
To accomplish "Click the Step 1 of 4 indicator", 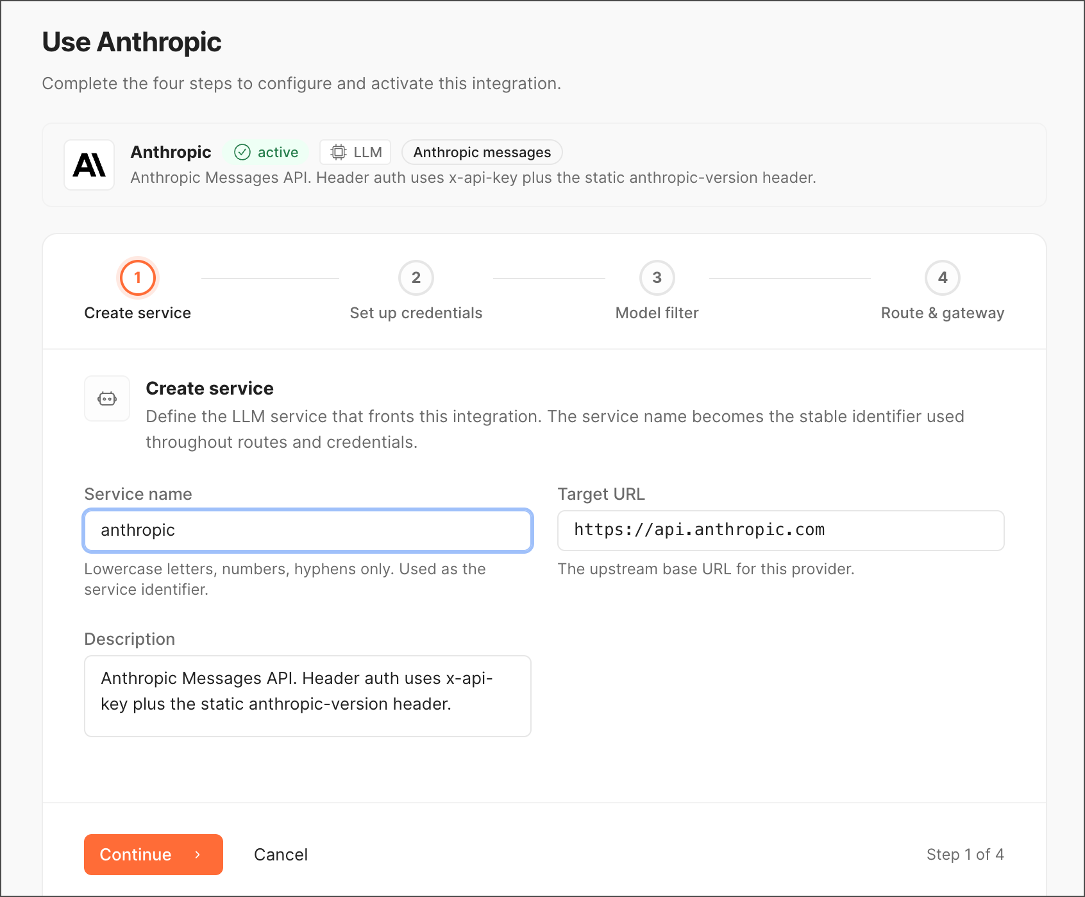I will click(x=965, y=855).
